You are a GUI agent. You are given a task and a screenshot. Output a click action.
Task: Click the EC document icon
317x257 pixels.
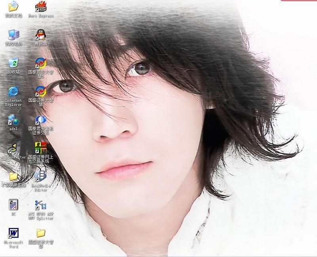[13, 205]
